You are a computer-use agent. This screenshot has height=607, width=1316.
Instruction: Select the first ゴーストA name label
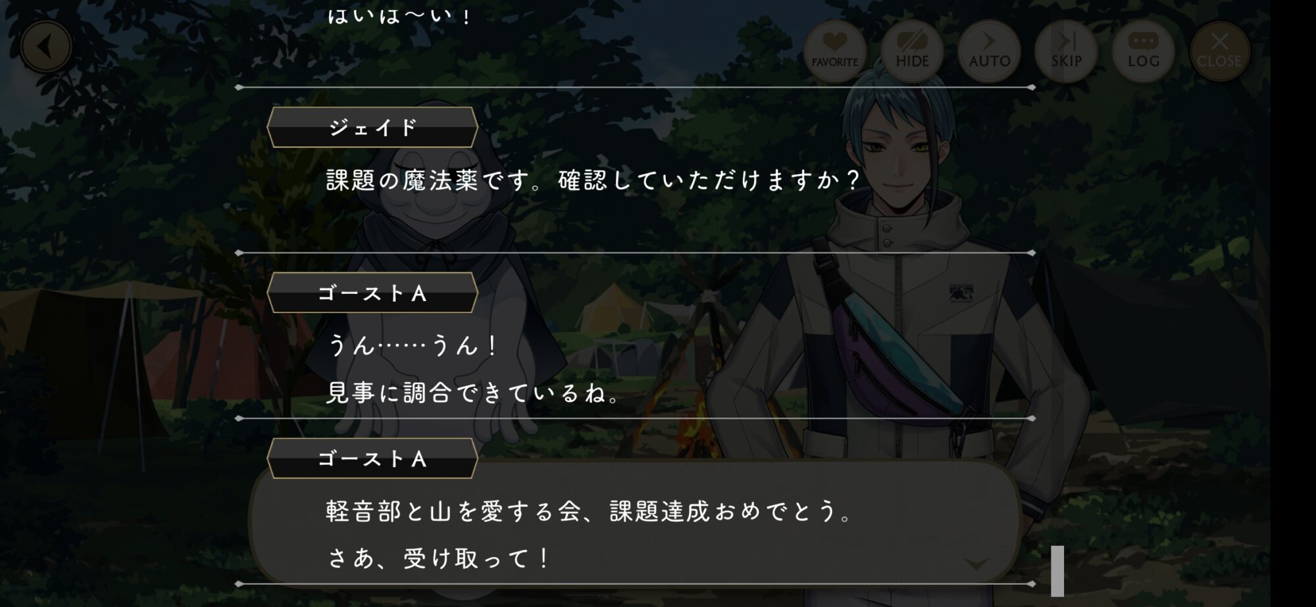pos(372,293)
